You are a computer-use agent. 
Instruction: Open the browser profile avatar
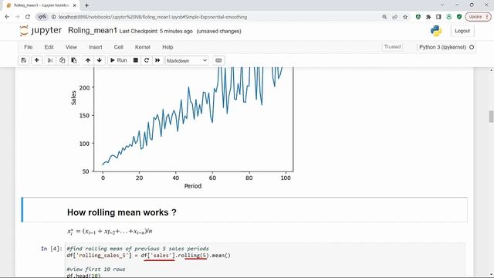click(x=449, y=17)
